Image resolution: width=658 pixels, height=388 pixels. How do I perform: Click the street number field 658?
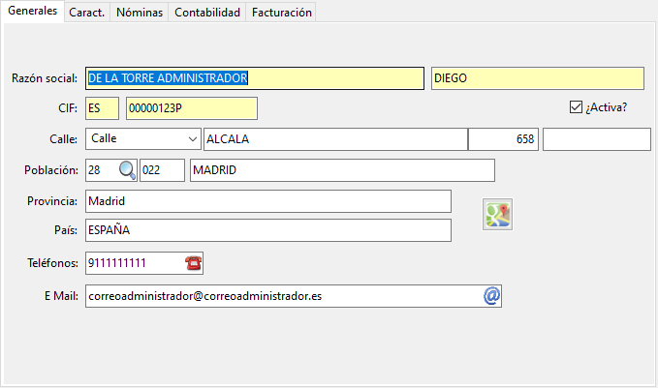click(503, 139)
